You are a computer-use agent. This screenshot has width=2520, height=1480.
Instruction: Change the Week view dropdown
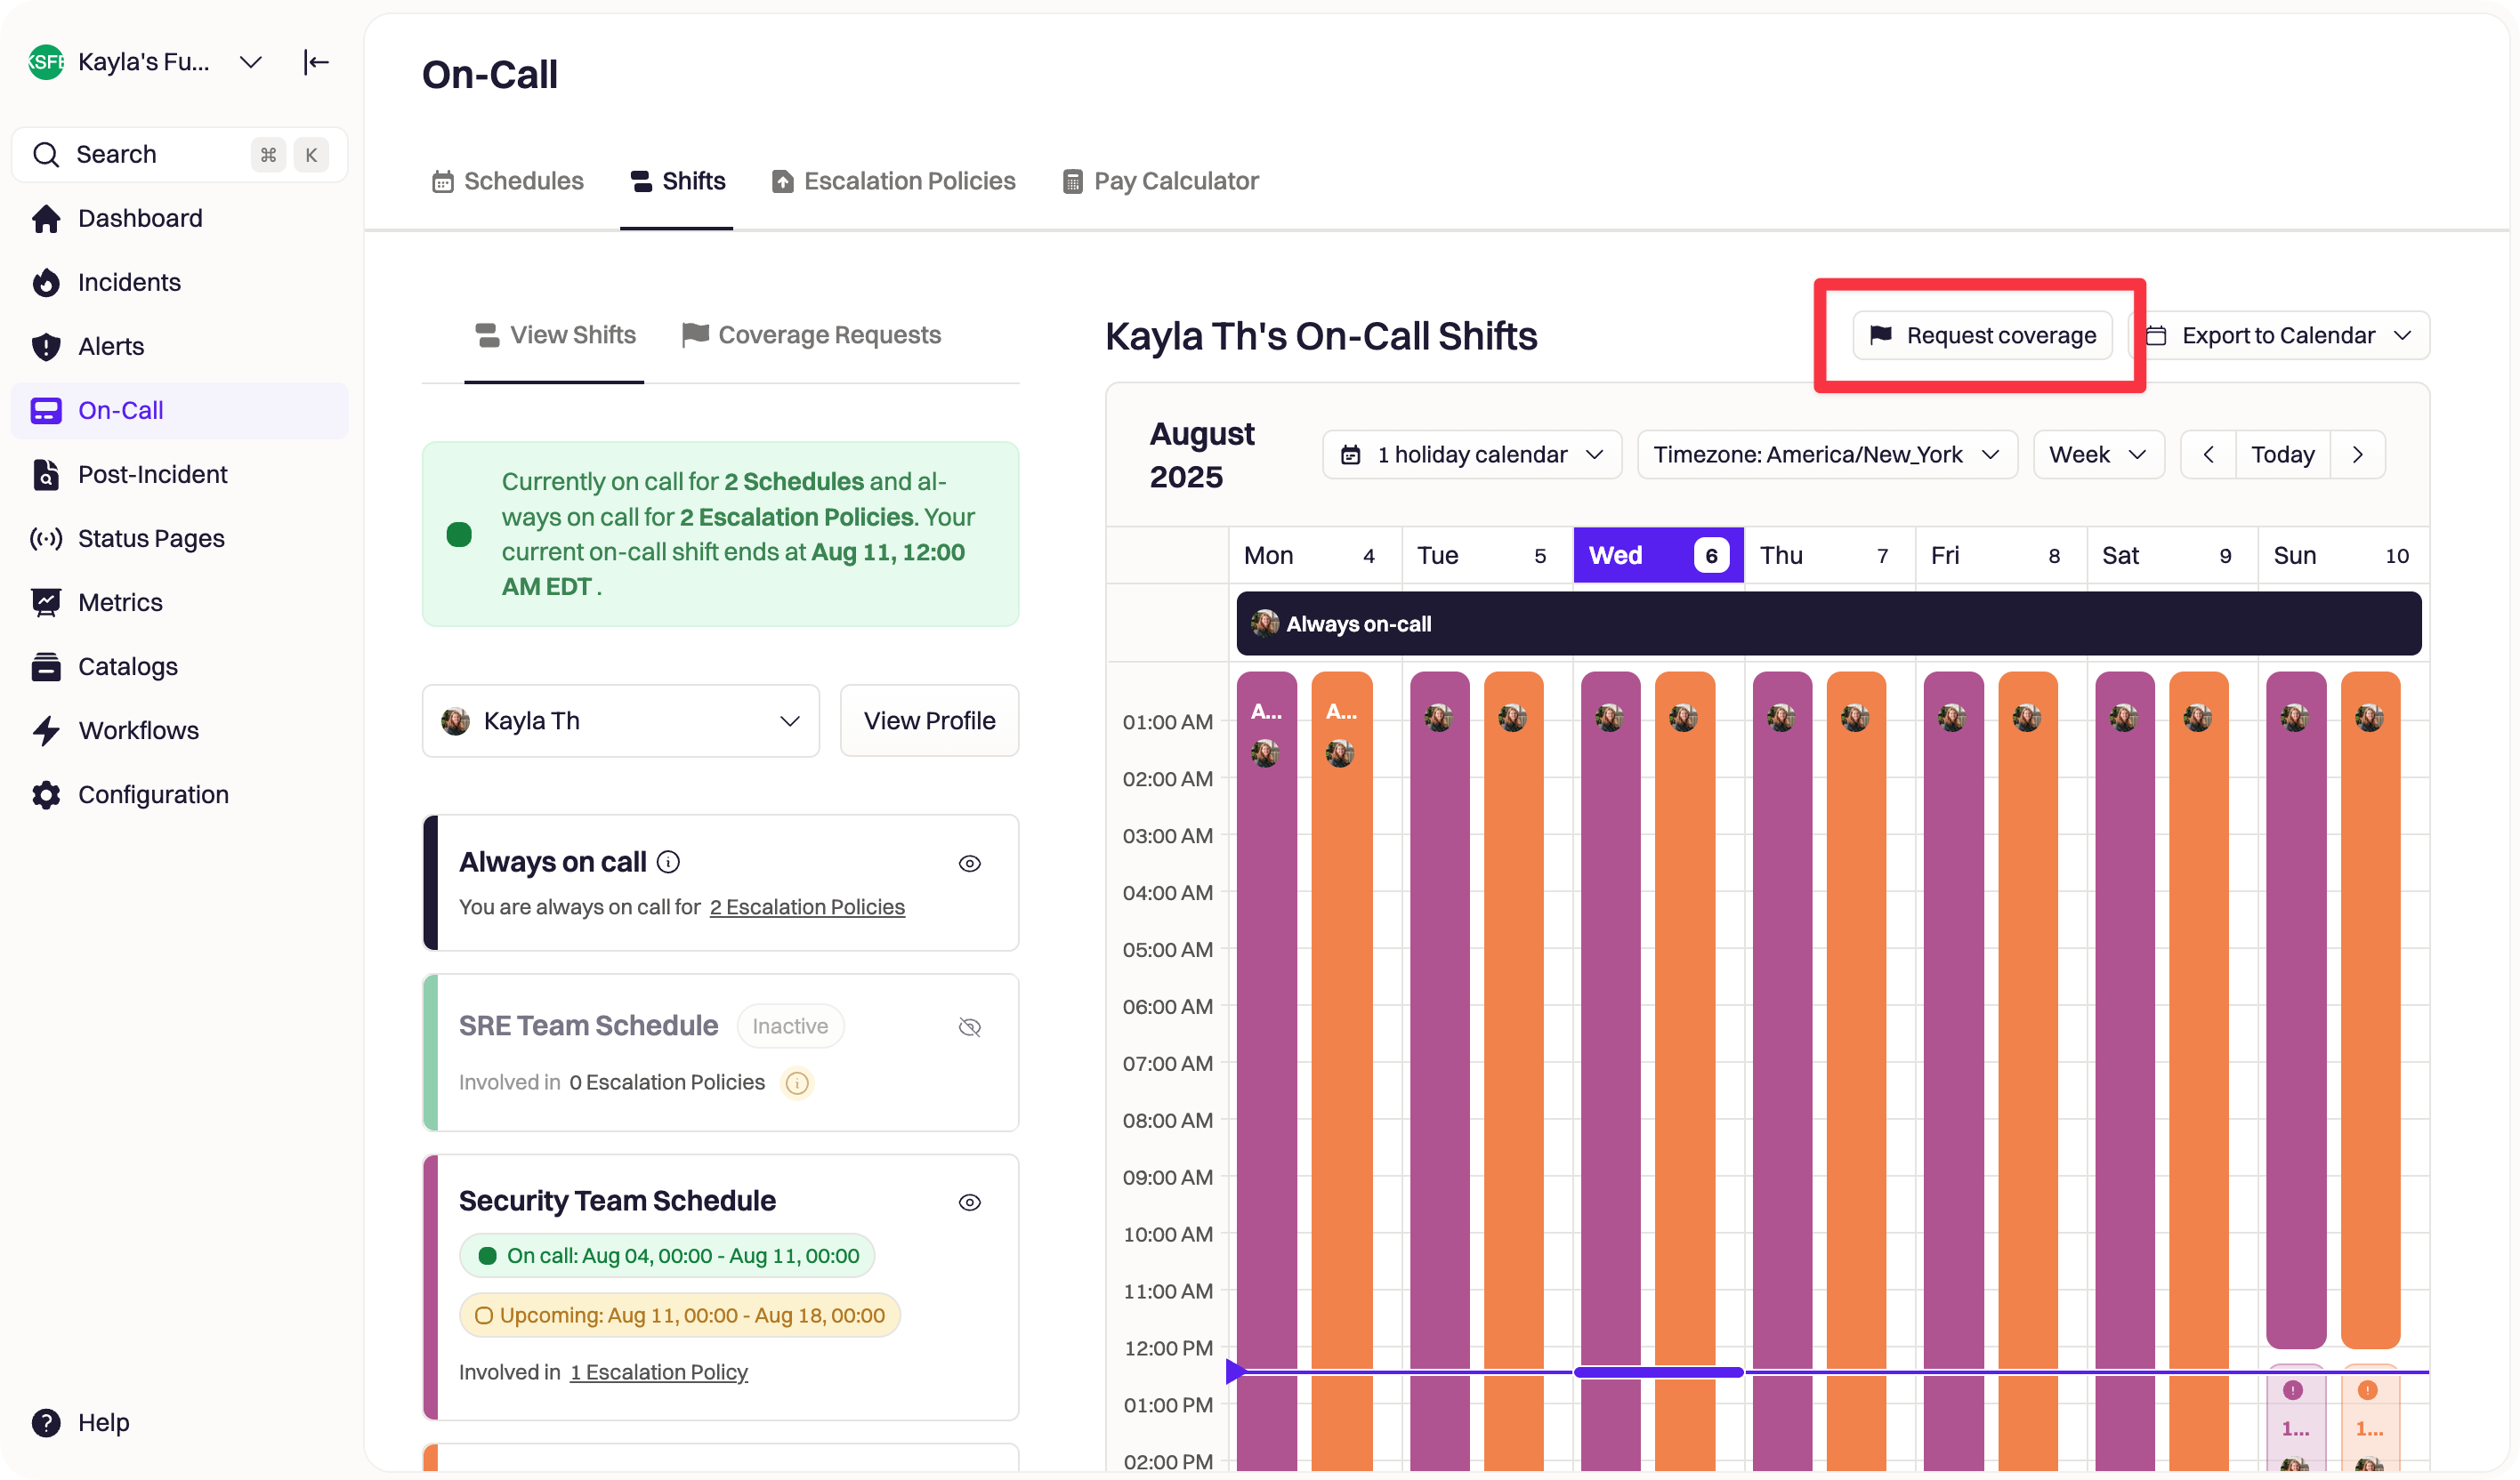pos(2098,454)
